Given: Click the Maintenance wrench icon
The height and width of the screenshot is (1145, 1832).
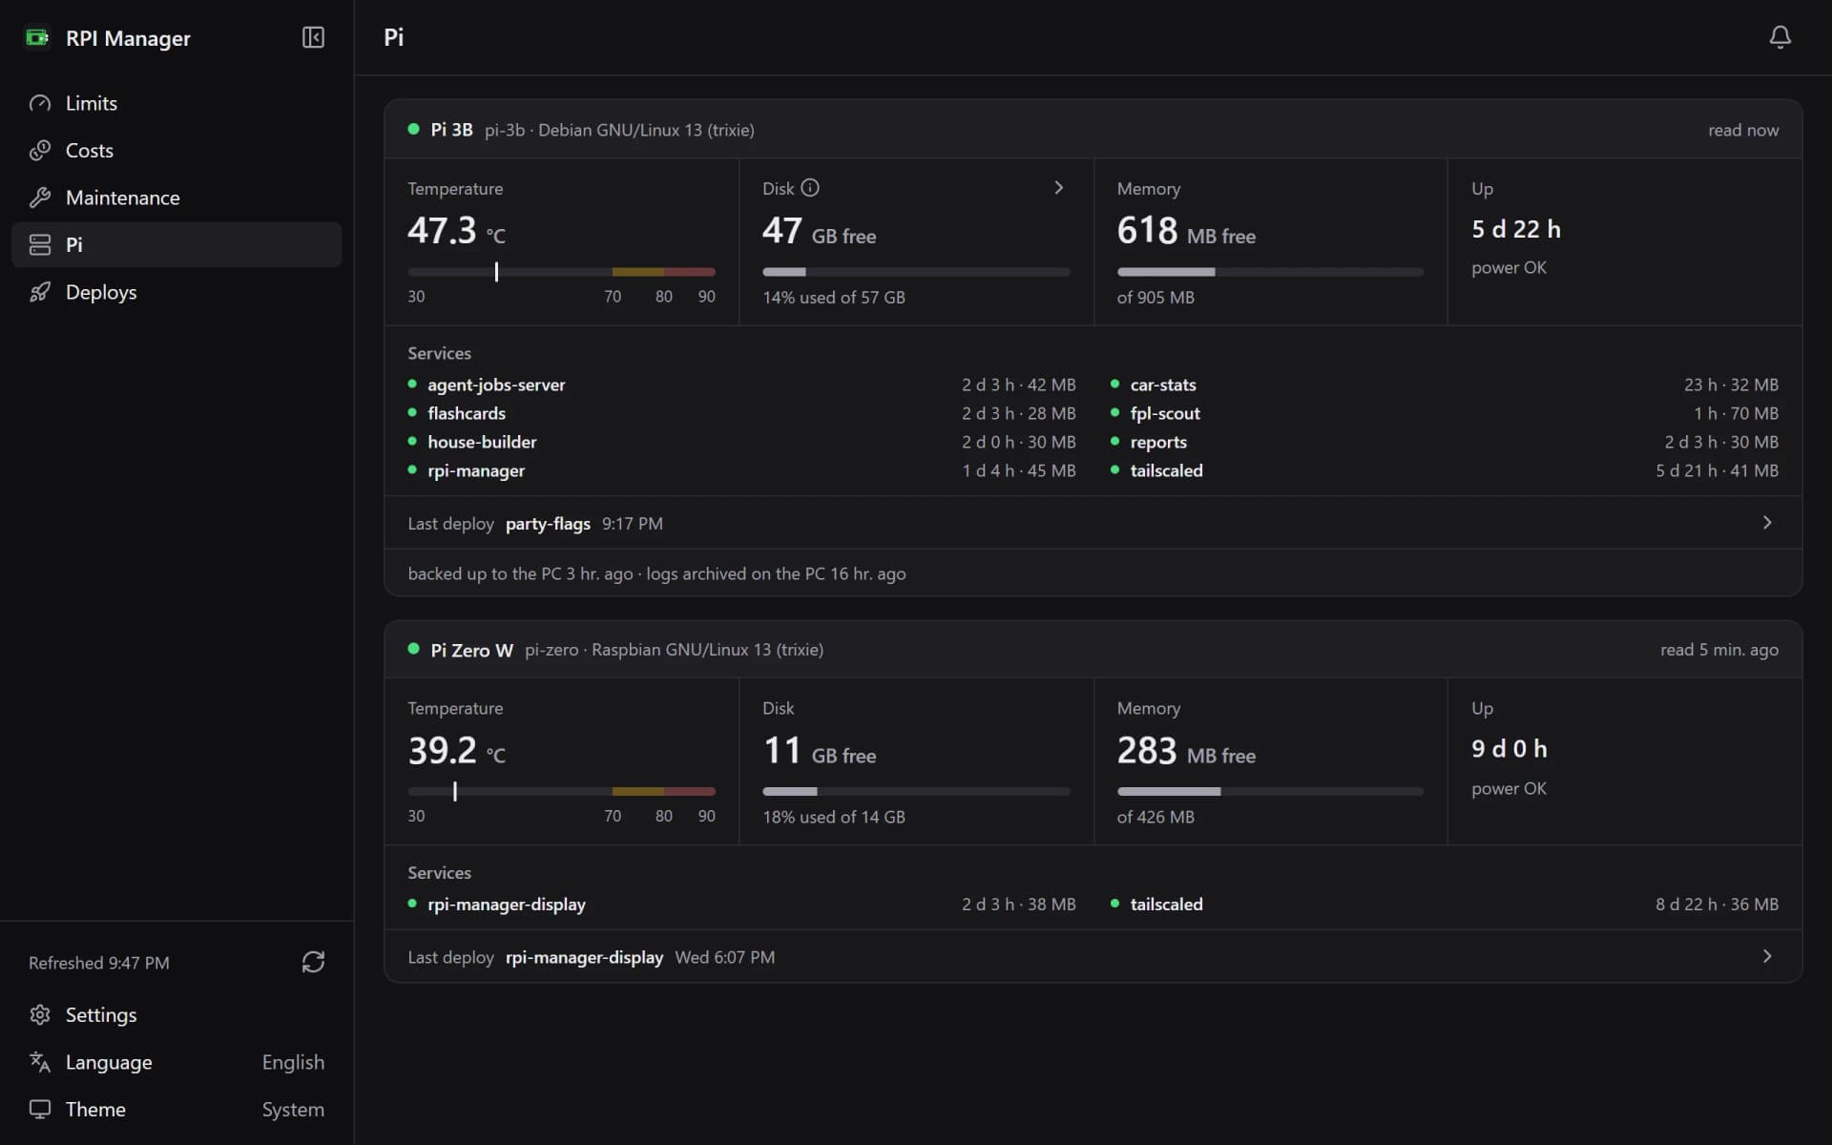Looking at the screenshot, I should [40, 198].
